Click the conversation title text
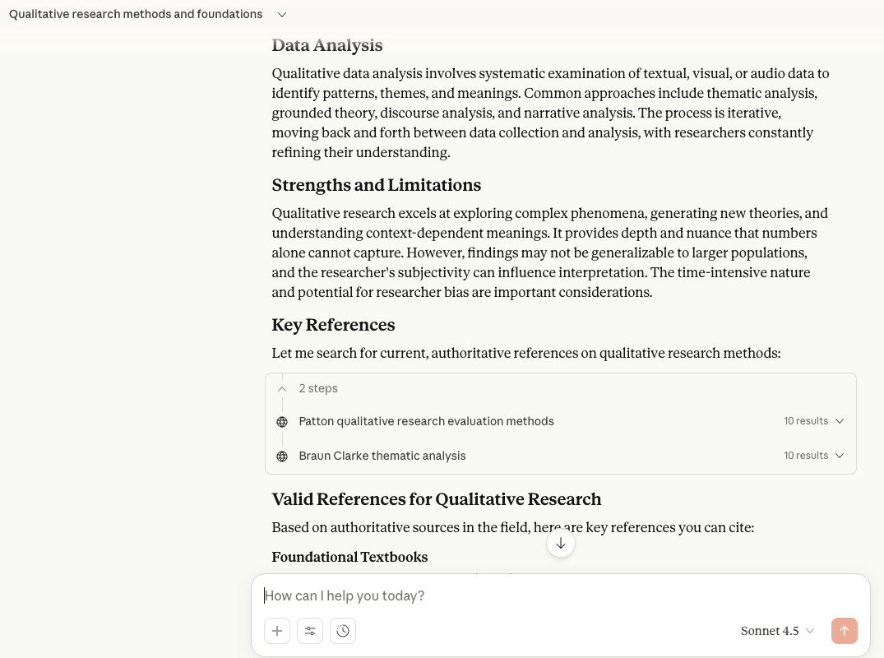 (136, 15)
